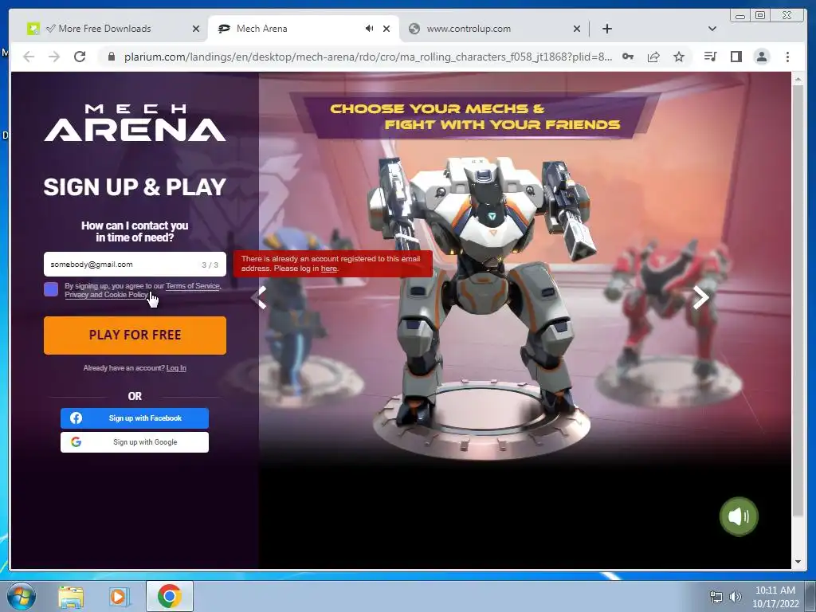The height and width of the screenshot is (612, 816).
Task: Toggle the browser side panel
Action: 736,57
